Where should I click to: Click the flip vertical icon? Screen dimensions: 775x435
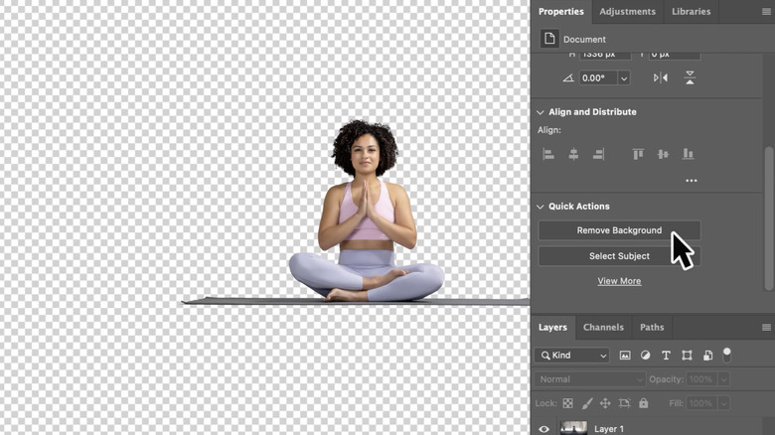(690, 77)
